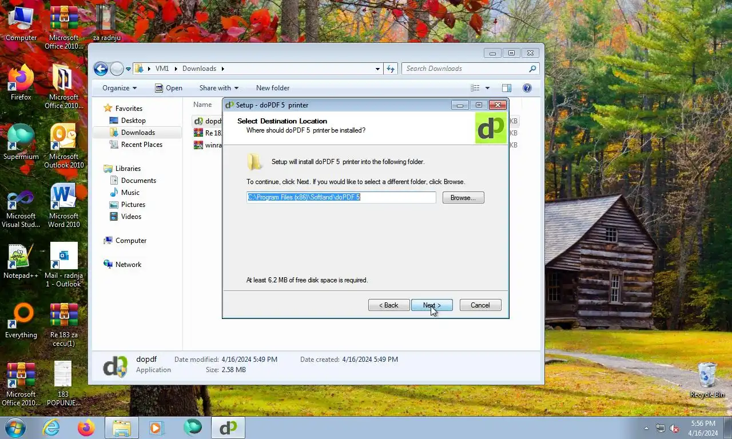732x439 pixels.
Task: Select the 'Re 183 za cecu(1)' archive icon
Action: pyautogui.click(x=64, y=324)
